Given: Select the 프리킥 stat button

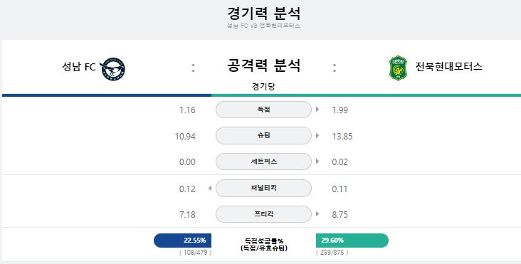Looking at the screenshot, I should (x=263, y=214).
